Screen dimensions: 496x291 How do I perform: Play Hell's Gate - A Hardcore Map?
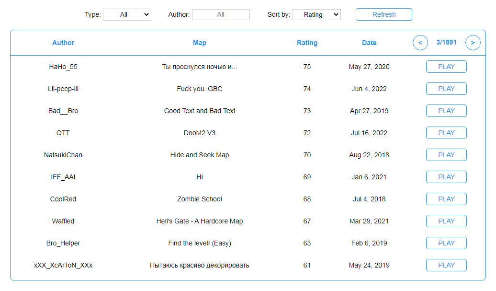[x=446, y=221]
